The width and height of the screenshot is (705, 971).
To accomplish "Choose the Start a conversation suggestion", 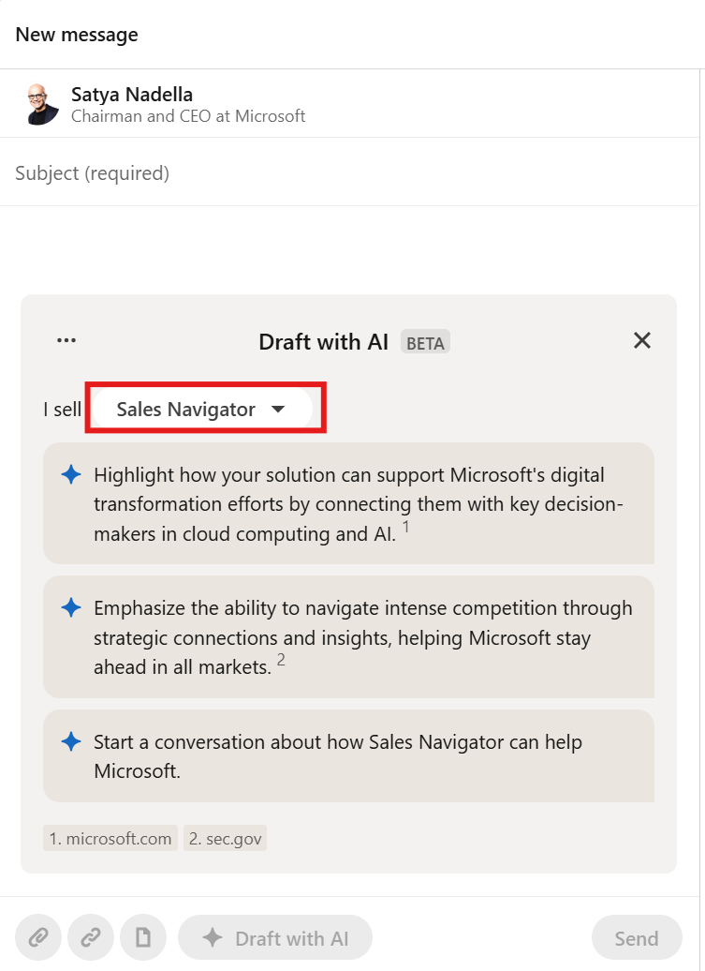I will pos(349,756).
